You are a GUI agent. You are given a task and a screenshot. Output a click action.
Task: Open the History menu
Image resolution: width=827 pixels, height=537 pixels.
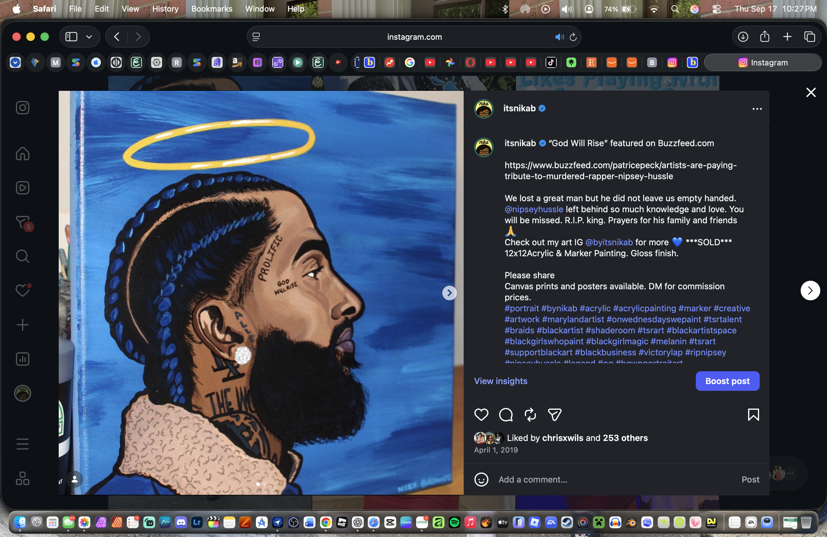tap(165, 9)
